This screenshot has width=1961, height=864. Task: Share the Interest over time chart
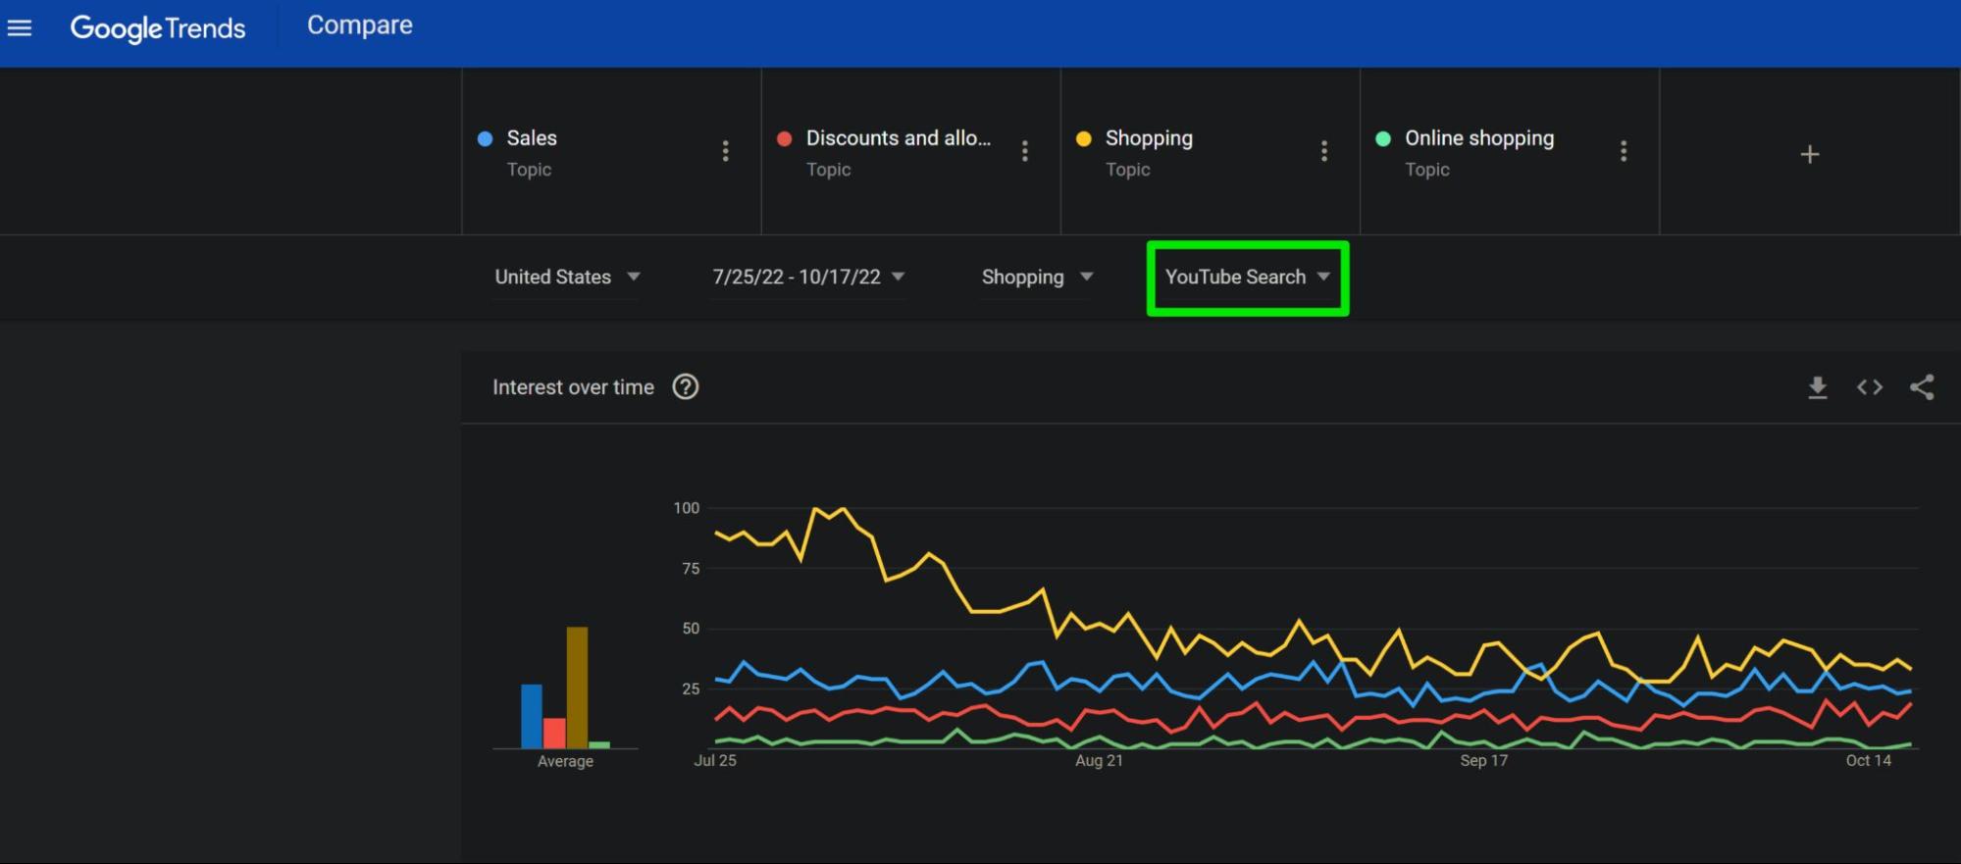click(x=1922, y=387)
